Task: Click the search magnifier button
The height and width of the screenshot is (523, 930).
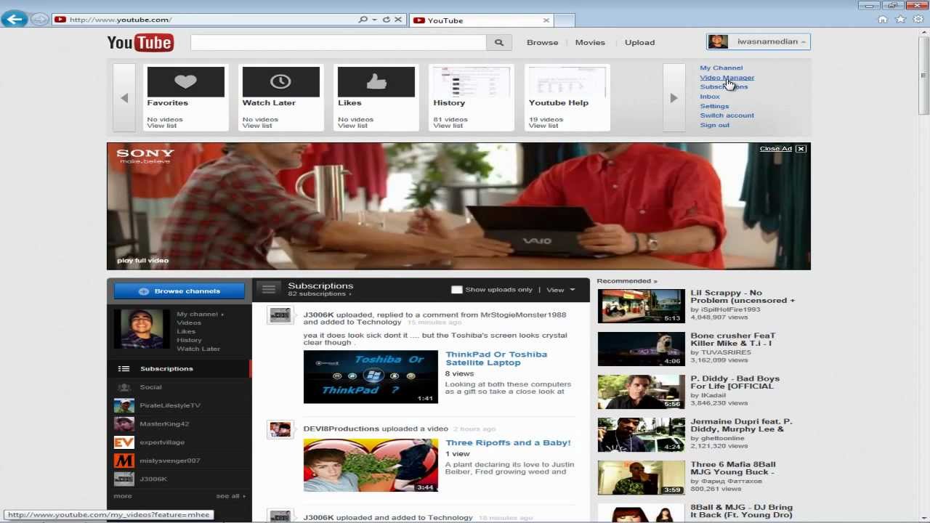Action: [498, 43]
